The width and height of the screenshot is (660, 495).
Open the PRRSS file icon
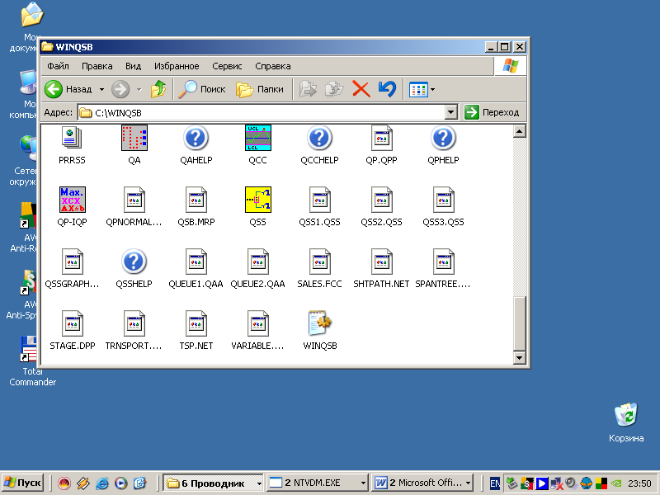pos(72,139)
